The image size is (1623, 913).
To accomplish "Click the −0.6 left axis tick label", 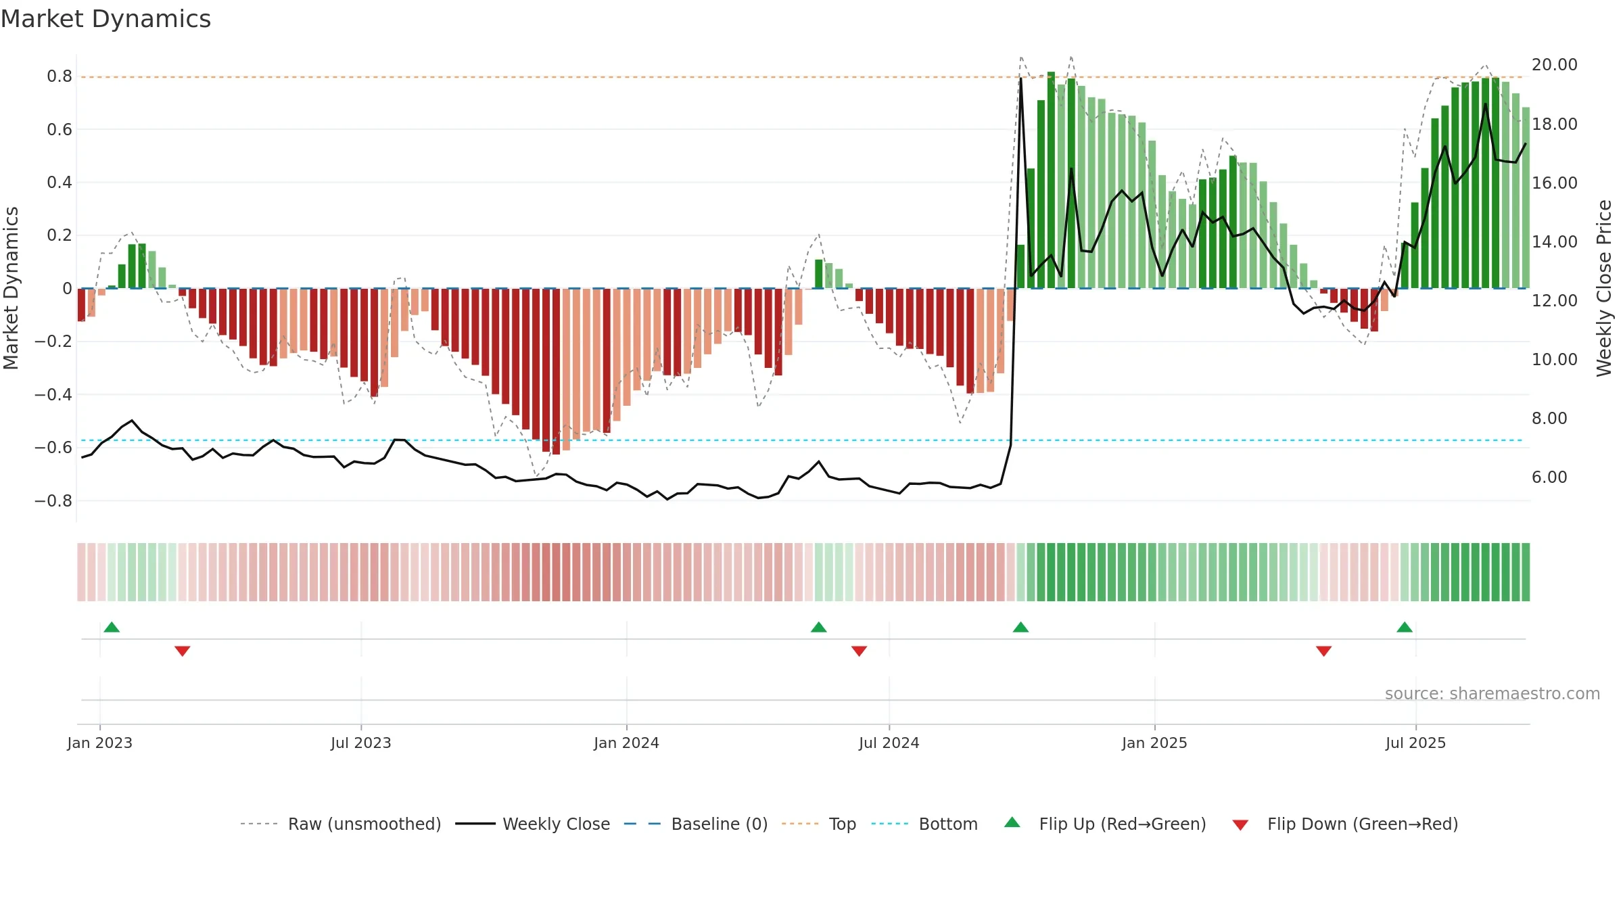I will click(x=53, y=448).
